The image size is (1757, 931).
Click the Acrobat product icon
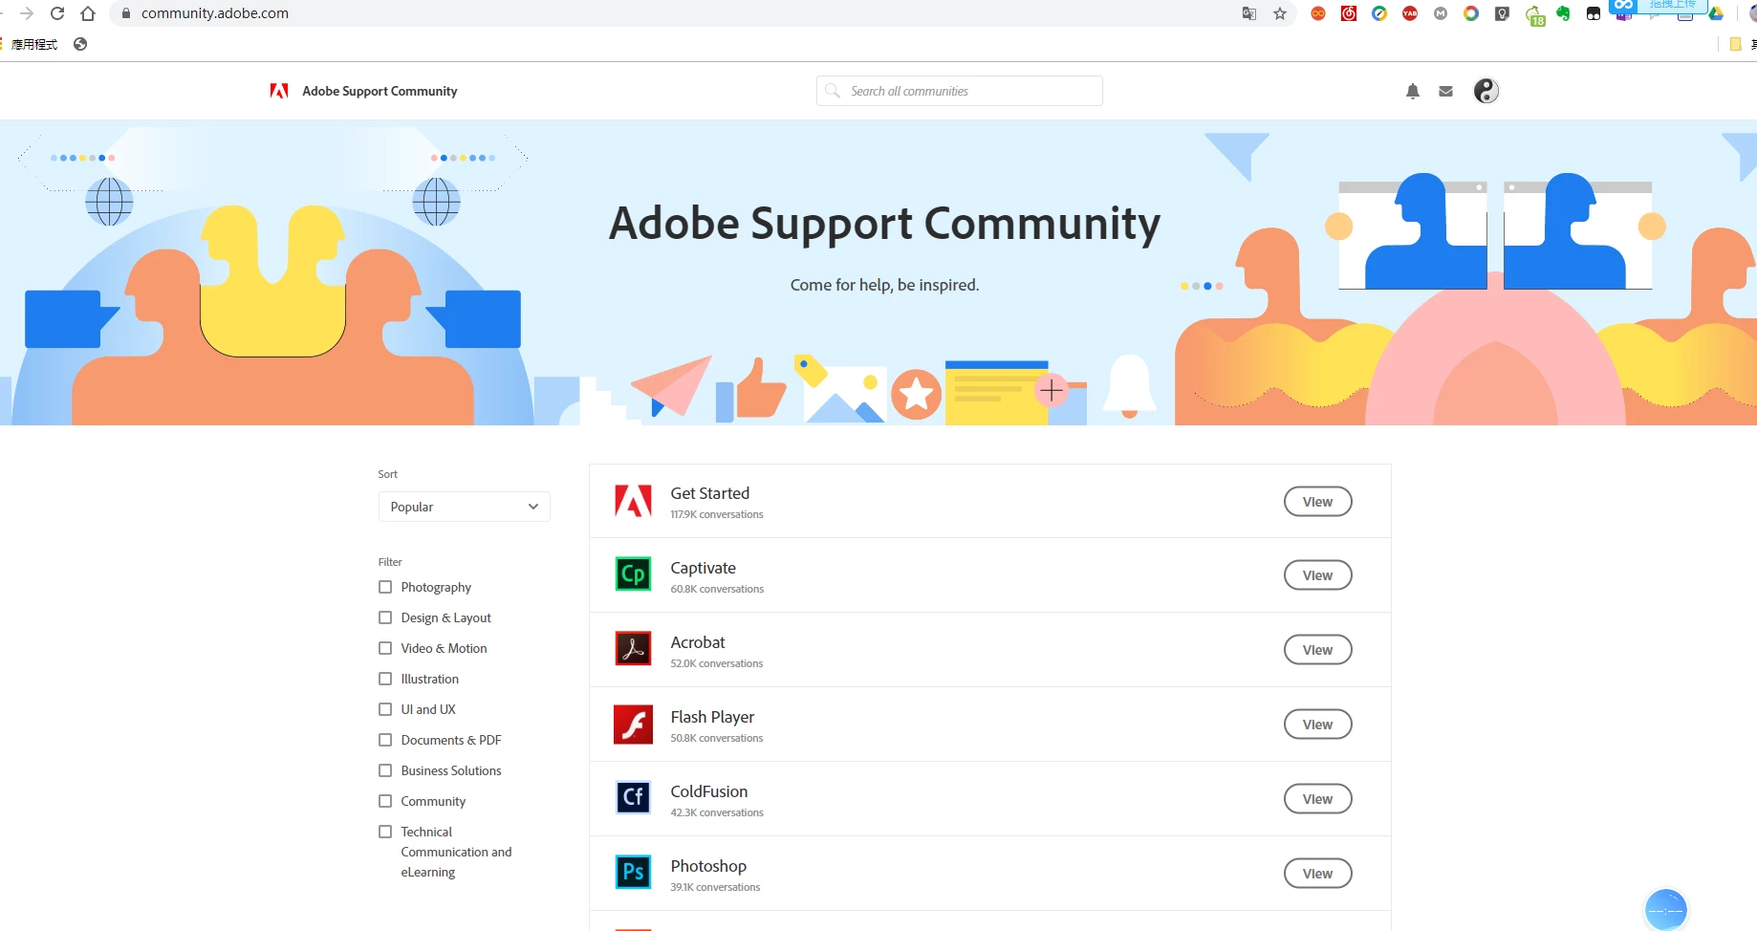click(x=633, y=649)
